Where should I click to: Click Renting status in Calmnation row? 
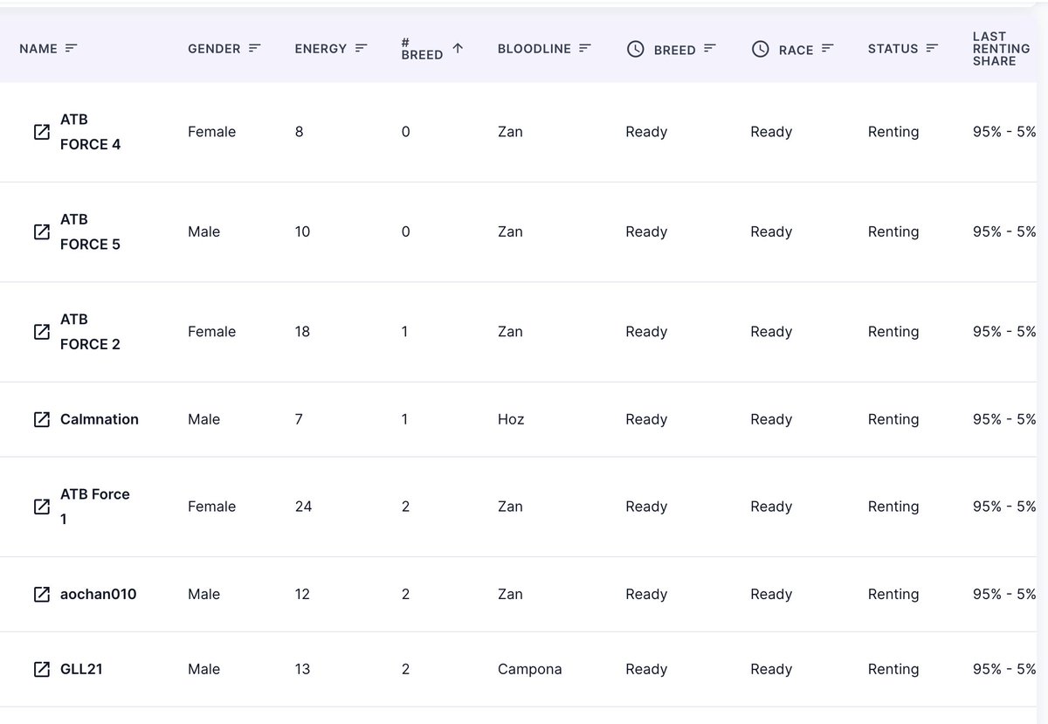[893, 419]
